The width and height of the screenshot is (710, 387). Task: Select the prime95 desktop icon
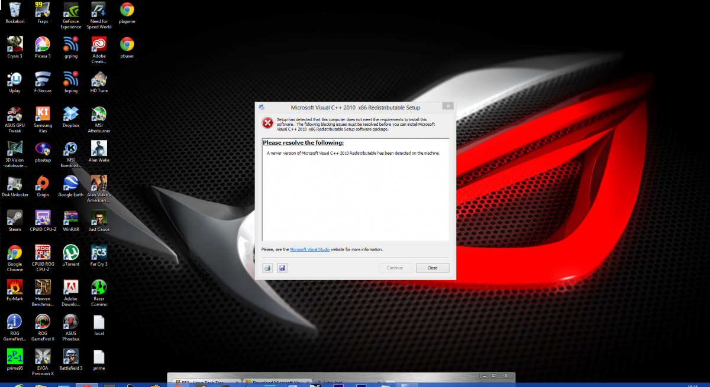15,360
